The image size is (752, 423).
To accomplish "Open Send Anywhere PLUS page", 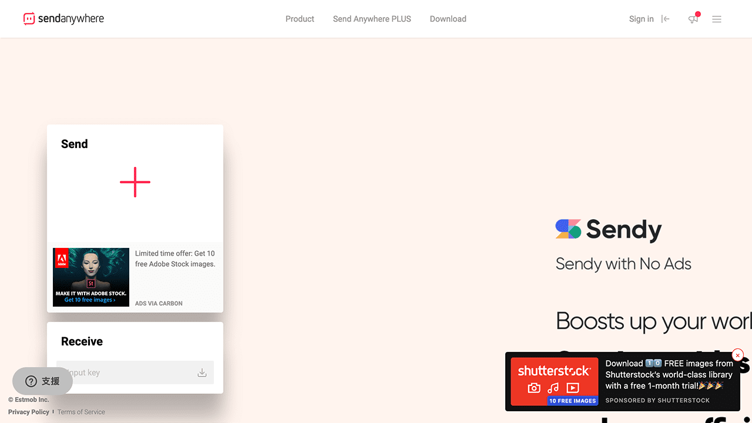I will [372, 19].
